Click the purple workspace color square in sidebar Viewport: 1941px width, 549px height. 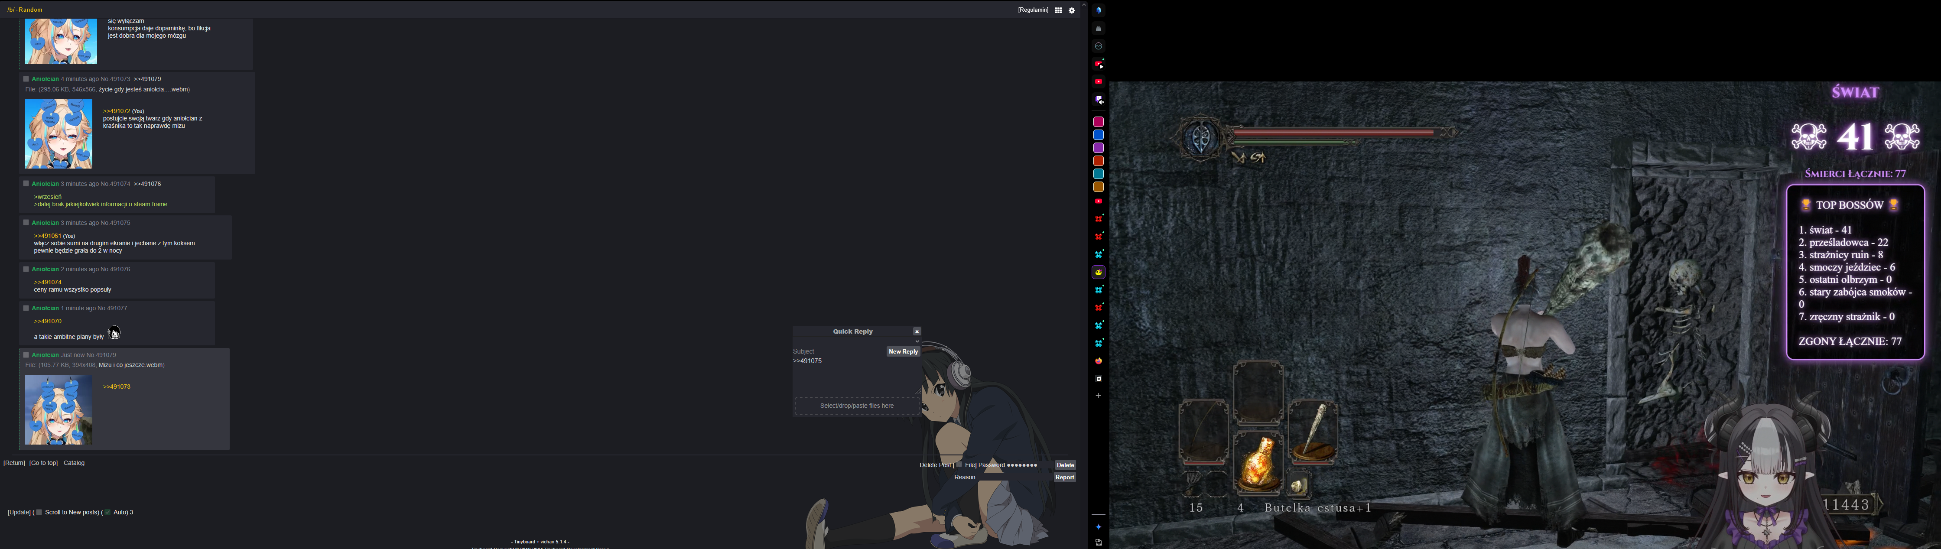tap(1099, 148)
